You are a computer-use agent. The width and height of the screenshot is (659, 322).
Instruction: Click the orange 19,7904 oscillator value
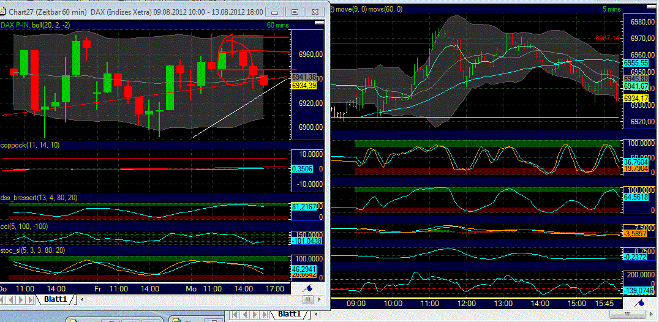click(x=636, y=168)
